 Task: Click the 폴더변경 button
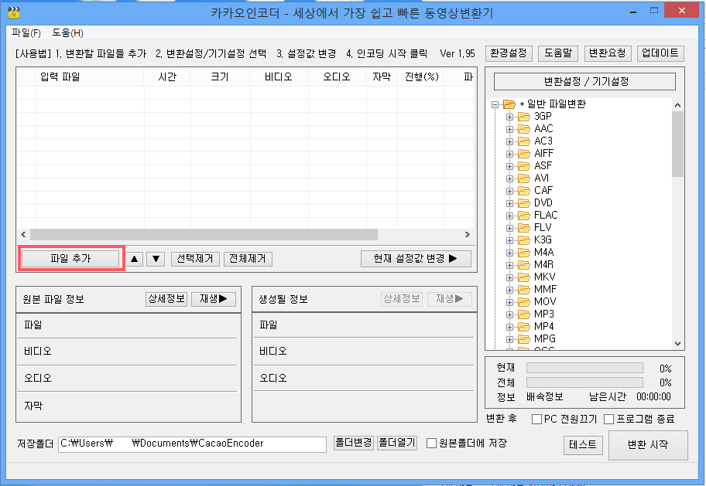(x=354, y=443)
